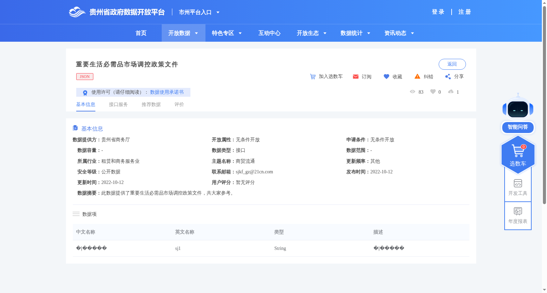Go to 首页 in navigation bar
The height and width of the screenshot is (293, 547).
pos(141,33)
